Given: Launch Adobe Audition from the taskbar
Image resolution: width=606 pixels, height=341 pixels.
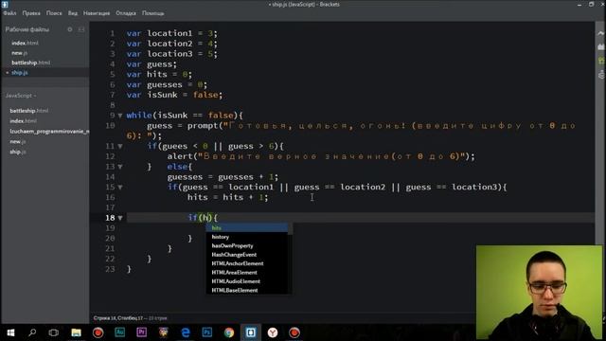Looking at the screenshot, I should point(120,332).
